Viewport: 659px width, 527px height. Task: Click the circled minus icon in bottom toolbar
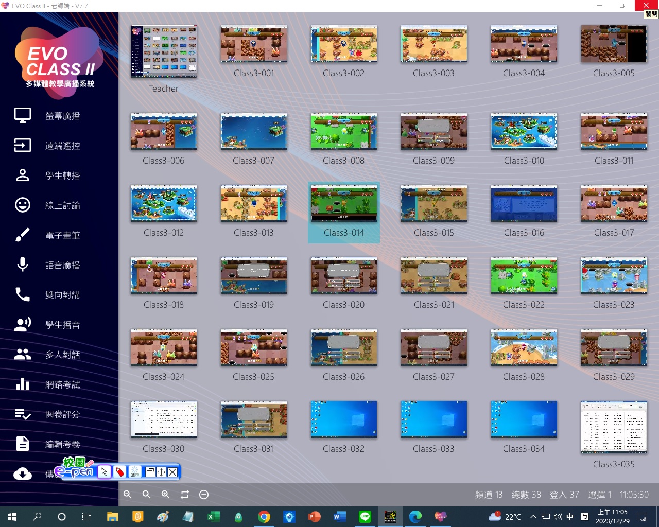(204, 495)
